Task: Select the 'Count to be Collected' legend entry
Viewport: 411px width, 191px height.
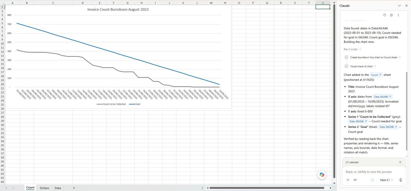Action: point(111,104)
